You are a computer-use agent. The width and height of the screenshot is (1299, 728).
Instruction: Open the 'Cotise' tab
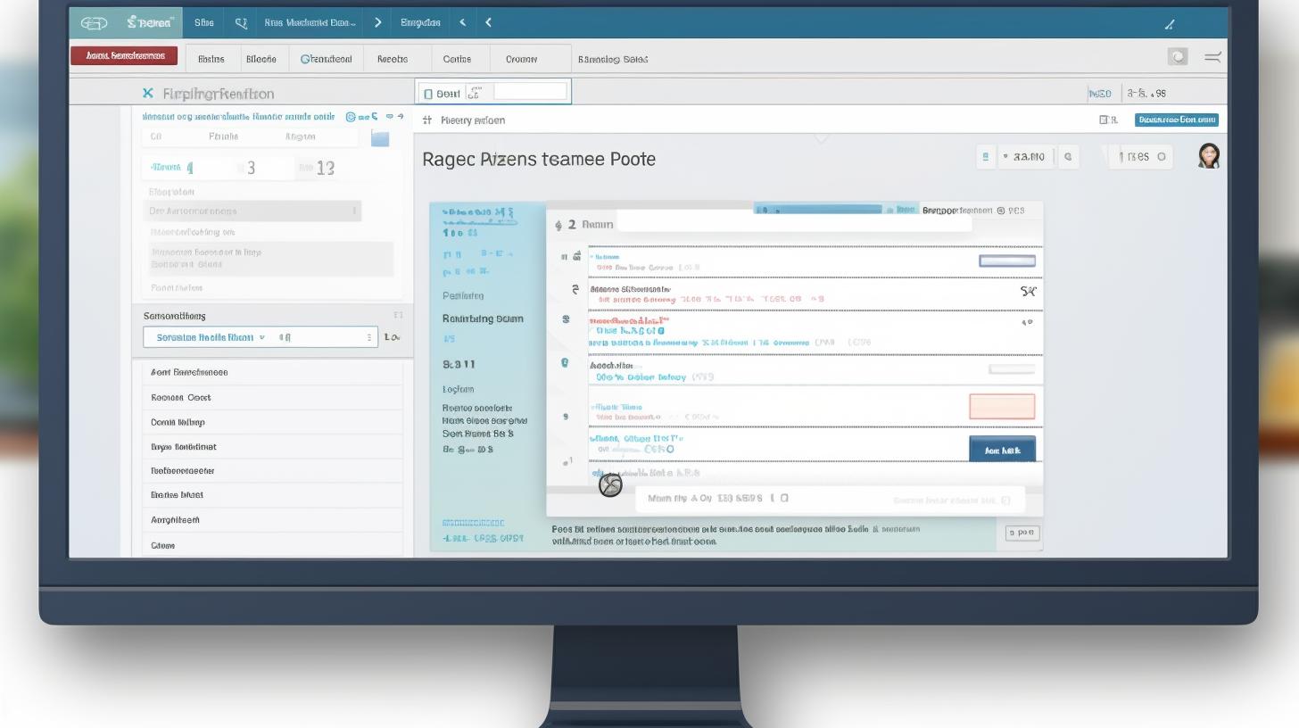457,59
